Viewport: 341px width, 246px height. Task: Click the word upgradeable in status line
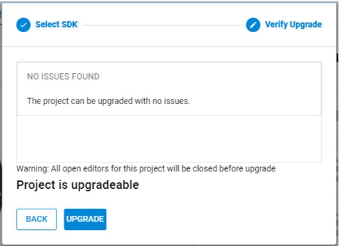click(x=105, y=185)
